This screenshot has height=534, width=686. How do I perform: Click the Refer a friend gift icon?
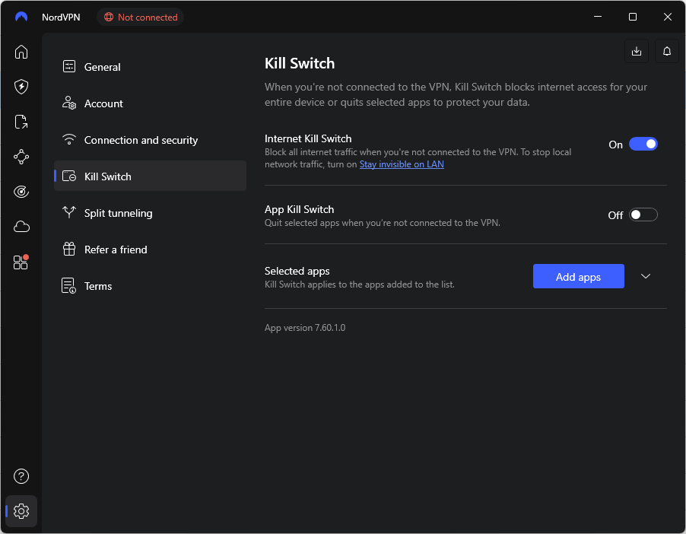[69, 249]
